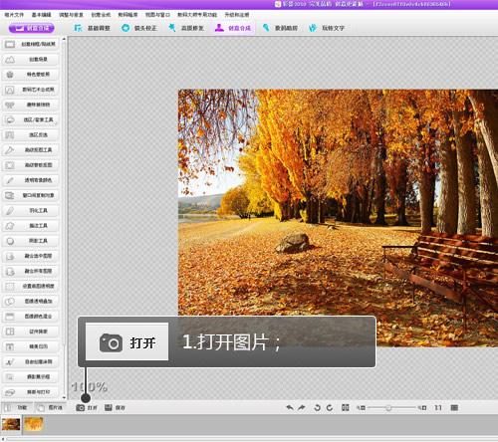Select the 羽化工具 (feather tool) in the sidebar

point(31,210)
